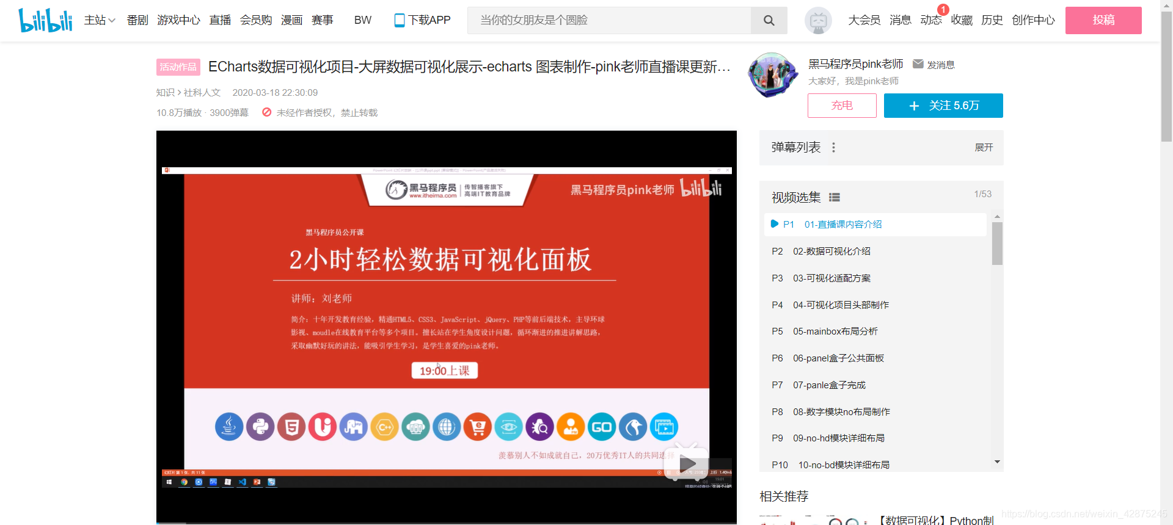
Task: Open the 番剧 navigation item
Action: point(137,20)
